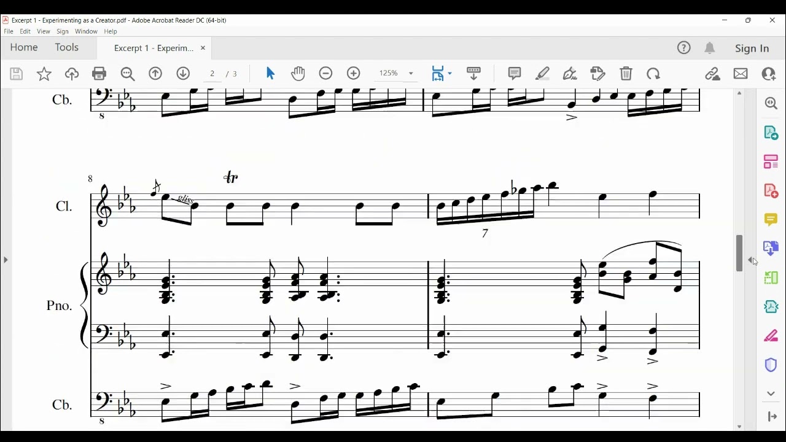Switch to the Tools tab

67,47
